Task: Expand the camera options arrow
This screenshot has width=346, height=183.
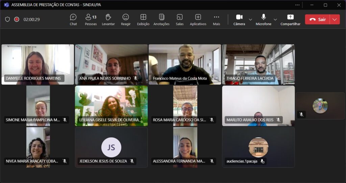Action: 250,20
